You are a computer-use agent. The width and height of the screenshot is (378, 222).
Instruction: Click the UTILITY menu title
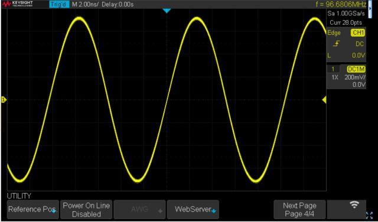click(19, 196)
